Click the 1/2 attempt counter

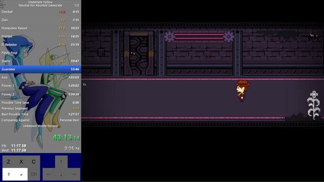click(76, 6)
